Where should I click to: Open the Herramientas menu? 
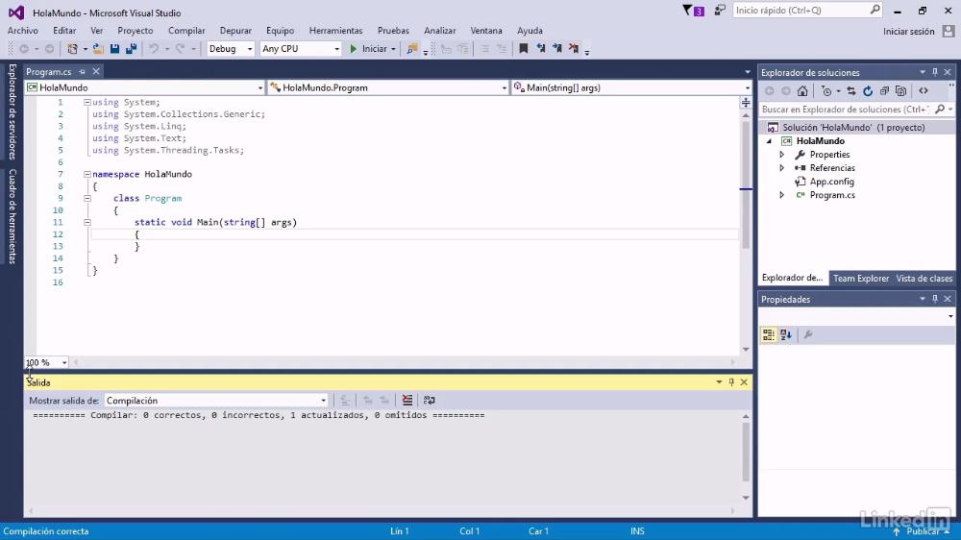[x=335, y=31]
